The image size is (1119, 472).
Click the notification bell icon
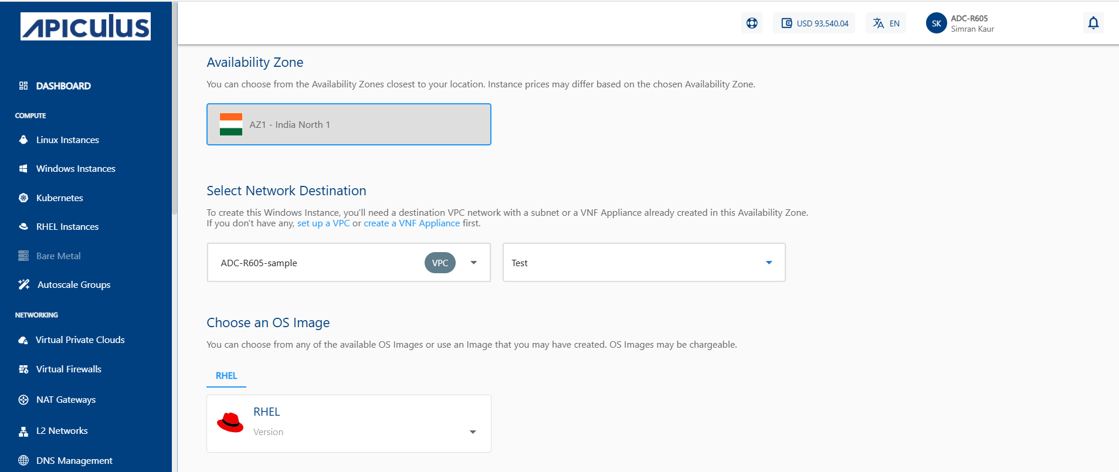click(1093, 23)
